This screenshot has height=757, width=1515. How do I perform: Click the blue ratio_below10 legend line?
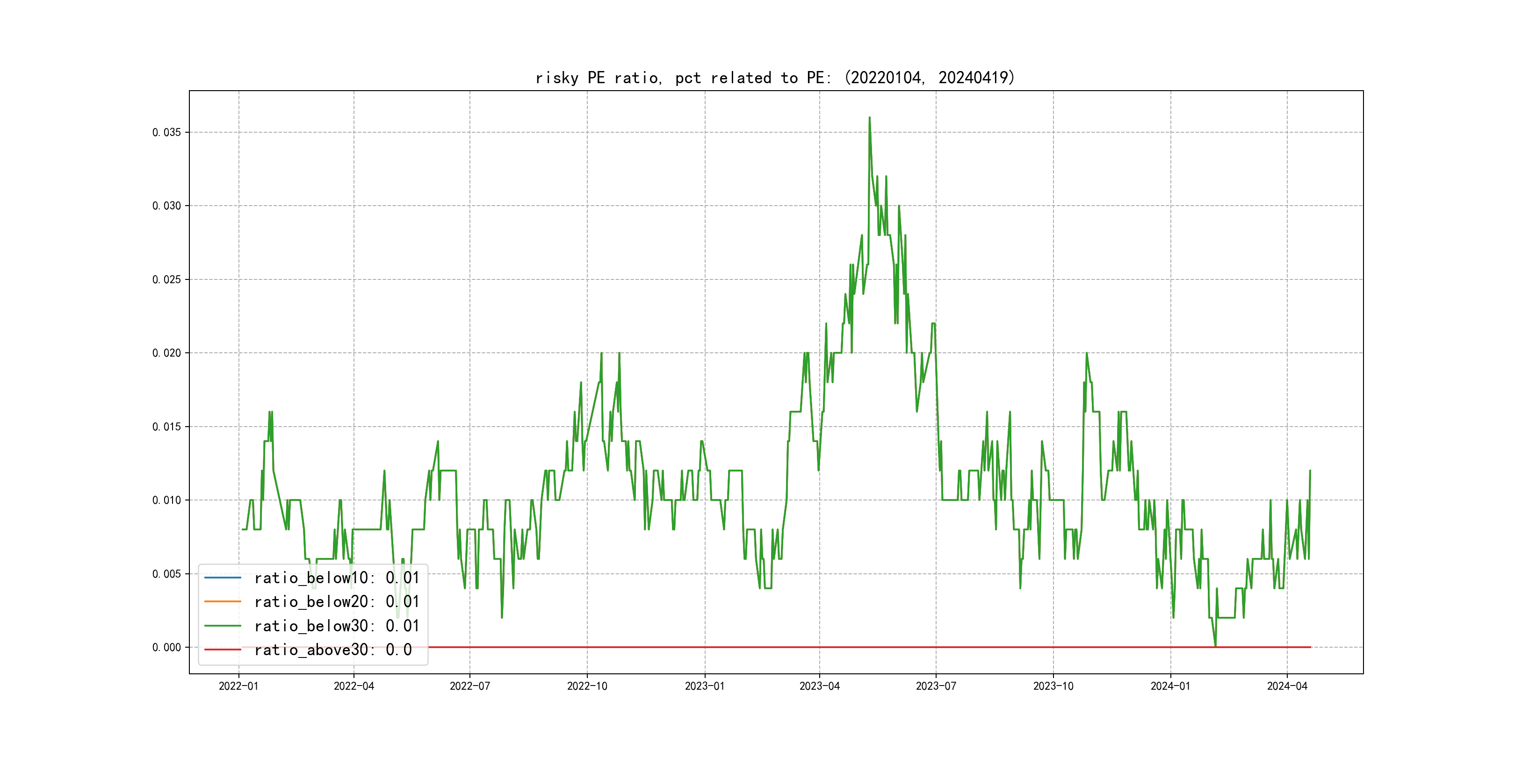click(222, 578)
